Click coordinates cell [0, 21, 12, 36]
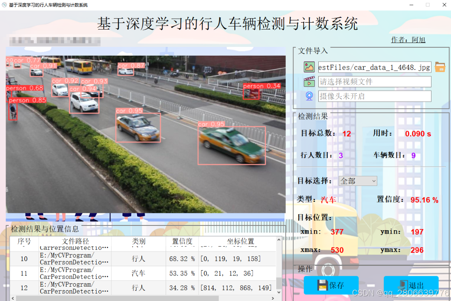The height and width of the screenshot is (301, 451). click(237, 273)
